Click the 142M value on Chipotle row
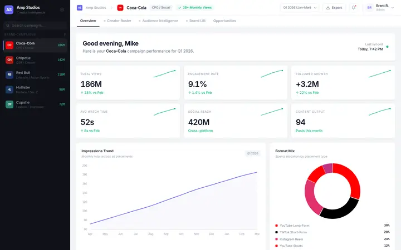 click(61, 59)
